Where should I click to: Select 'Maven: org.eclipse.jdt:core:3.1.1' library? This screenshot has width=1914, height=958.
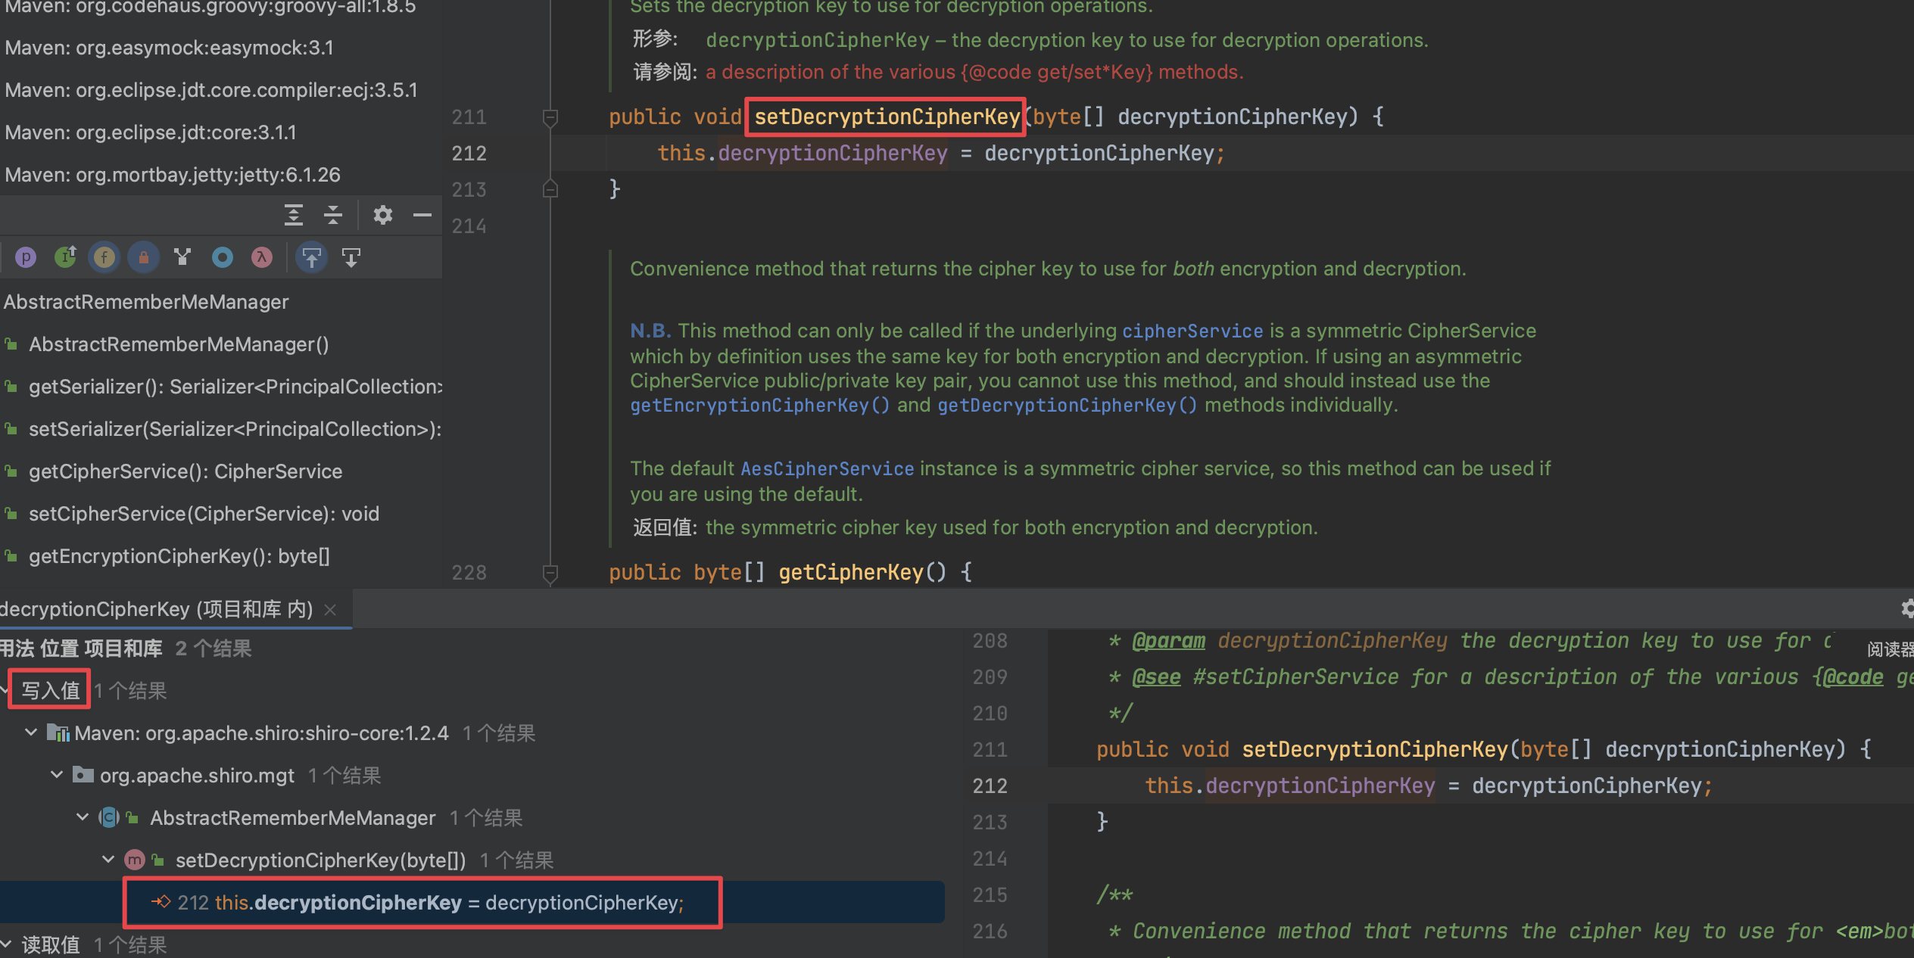pyautogui.click(x=151, y=132)
